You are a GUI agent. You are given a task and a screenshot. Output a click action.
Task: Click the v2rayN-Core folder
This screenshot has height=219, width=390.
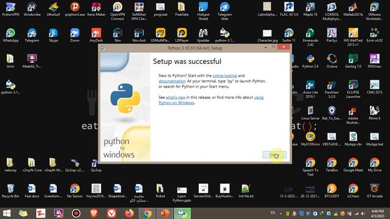[x=32, y=165]
